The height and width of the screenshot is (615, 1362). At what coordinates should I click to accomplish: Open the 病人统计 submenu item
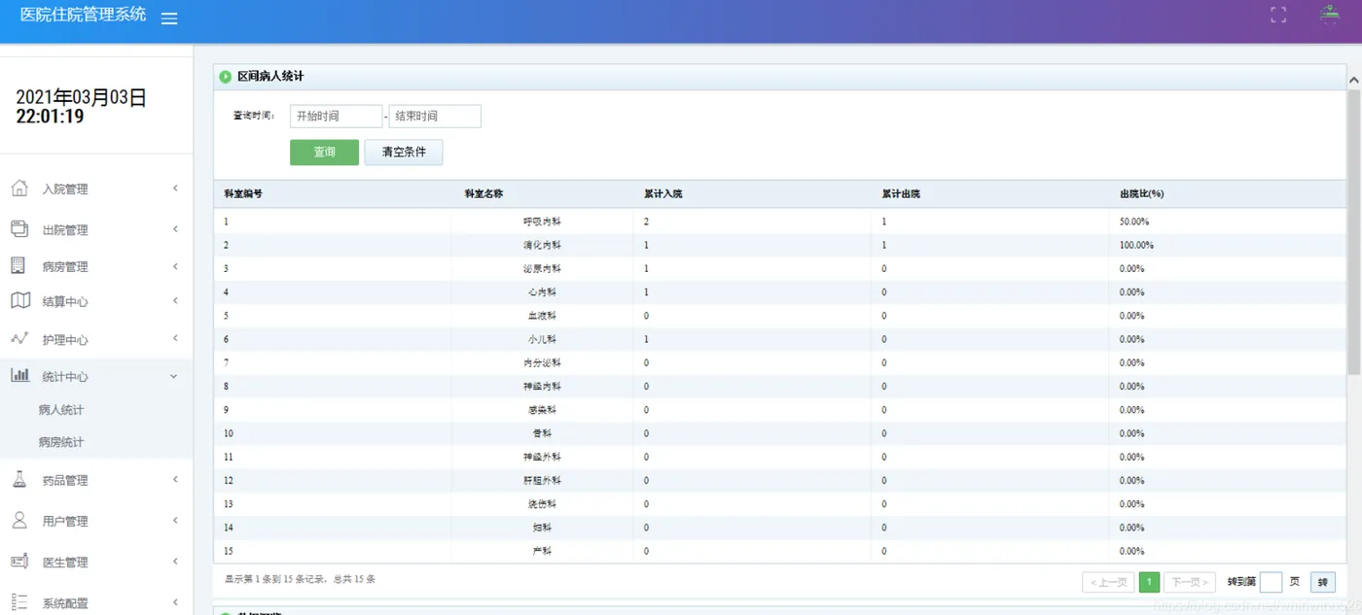point(61,410)
